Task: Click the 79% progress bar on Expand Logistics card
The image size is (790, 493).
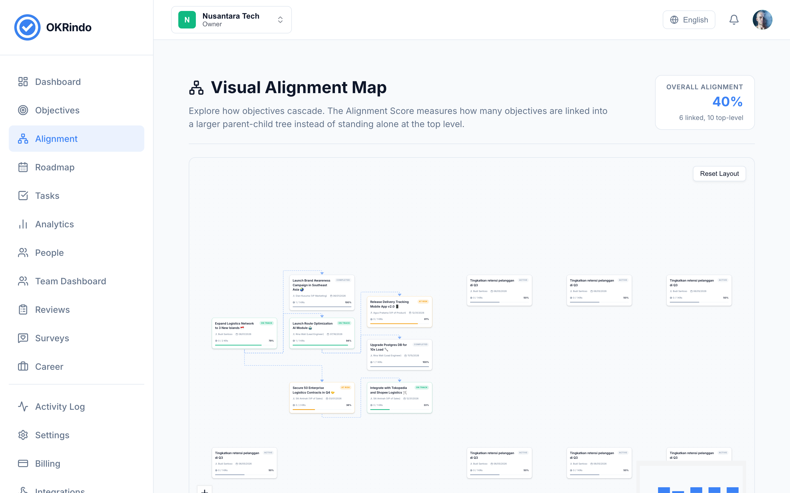Action: [244, 345]
